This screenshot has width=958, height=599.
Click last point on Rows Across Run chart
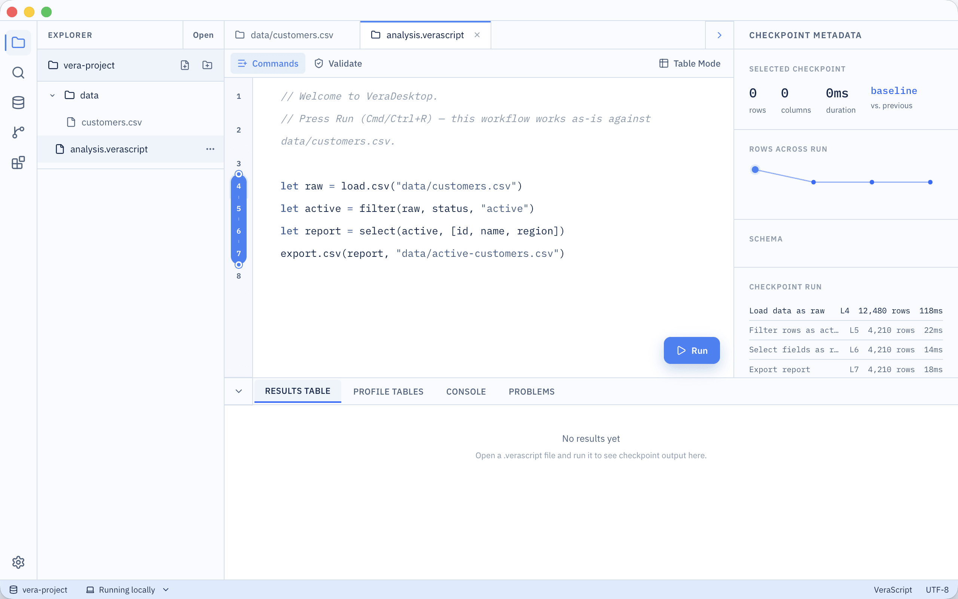click(x=930, y=182)
